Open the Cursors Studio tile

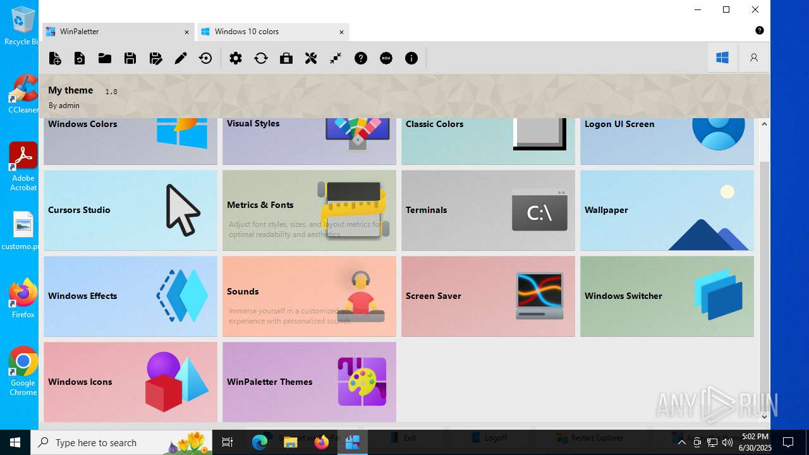click(130, 210)
